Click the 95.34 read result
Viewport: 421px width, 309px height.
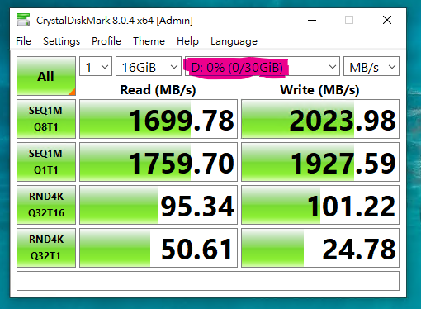point(158,205)
